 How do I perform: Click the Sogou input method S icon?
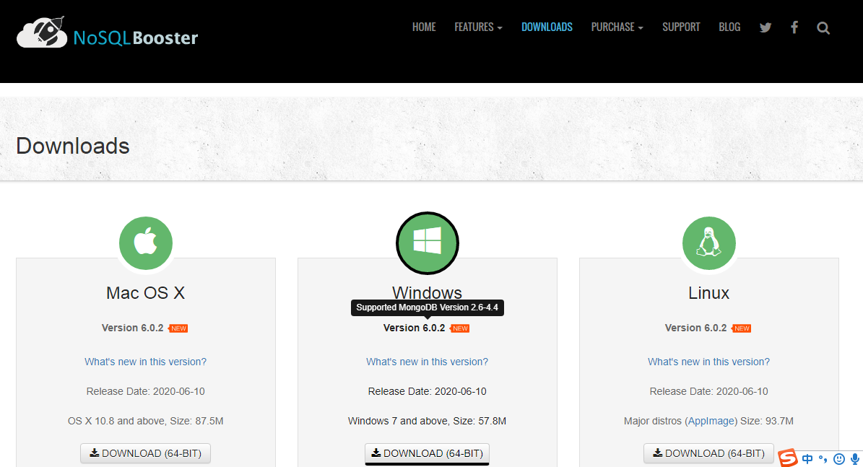point(788,458)
